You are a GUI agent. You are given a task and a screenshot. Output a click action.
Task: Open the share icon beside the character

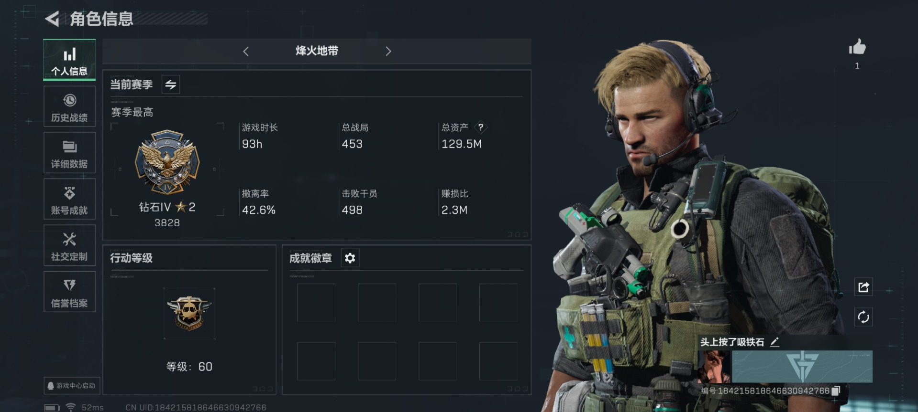863,287
